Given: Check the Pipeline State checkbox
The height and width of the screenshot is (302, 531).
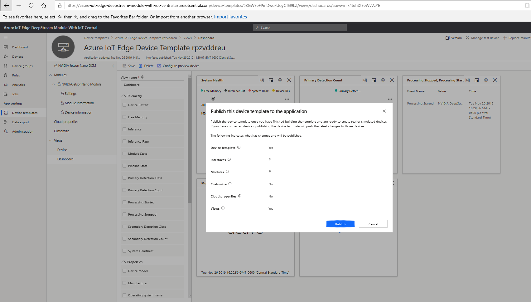Looking at the screenshot, I should (x=125, y=166).
